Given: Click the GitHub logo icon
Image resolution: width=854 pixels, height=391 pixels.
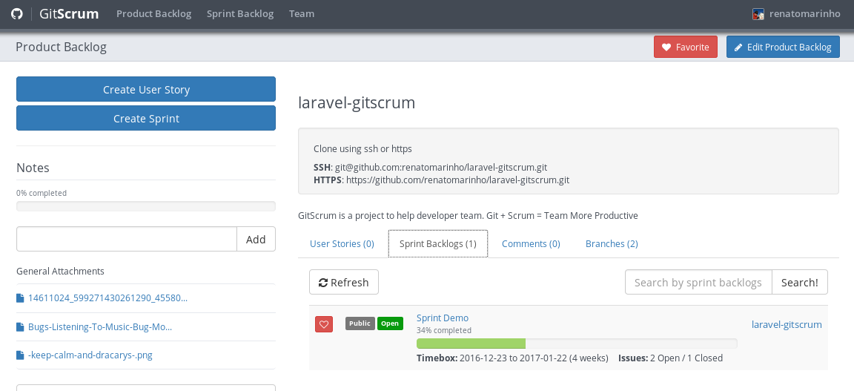Looking at the screenshot, I should coord(17,14).
